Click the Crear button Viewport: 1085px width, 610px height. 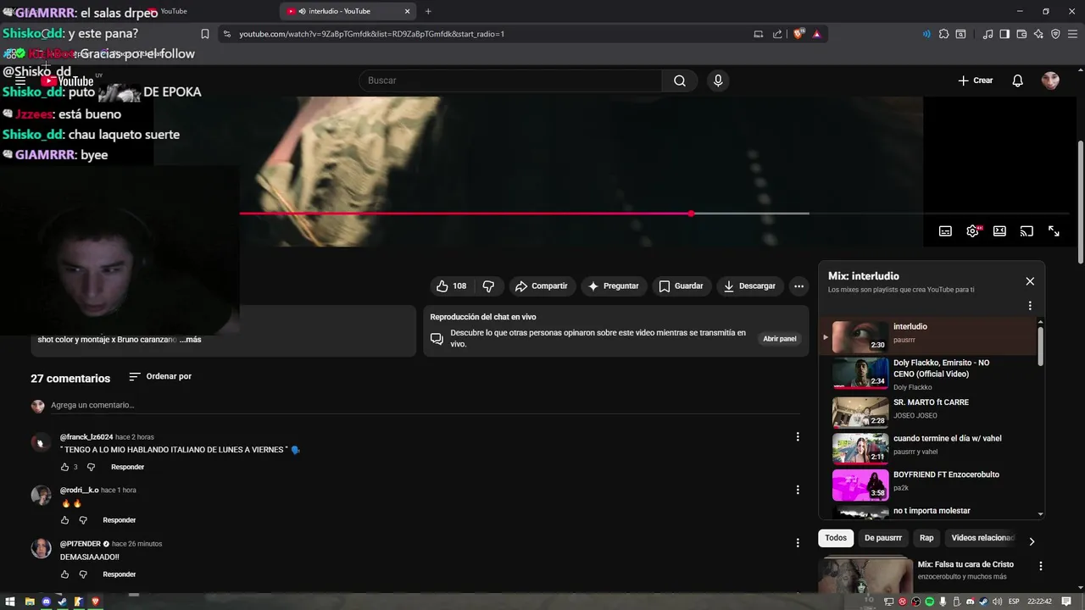point(975,80)
